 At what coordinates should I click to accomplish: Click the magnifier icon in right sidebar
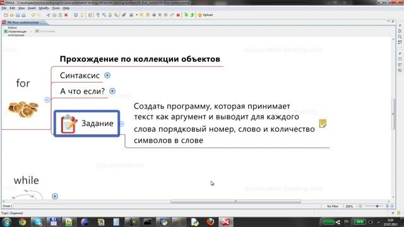[400, 37]
